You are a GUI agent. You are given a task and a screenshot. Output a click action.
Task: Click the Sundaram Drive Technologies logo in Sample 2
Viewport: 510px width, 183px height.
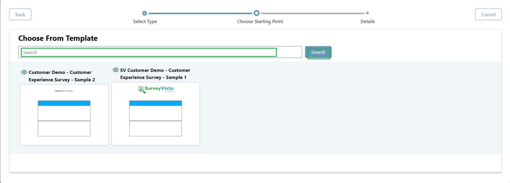point(64,91)
